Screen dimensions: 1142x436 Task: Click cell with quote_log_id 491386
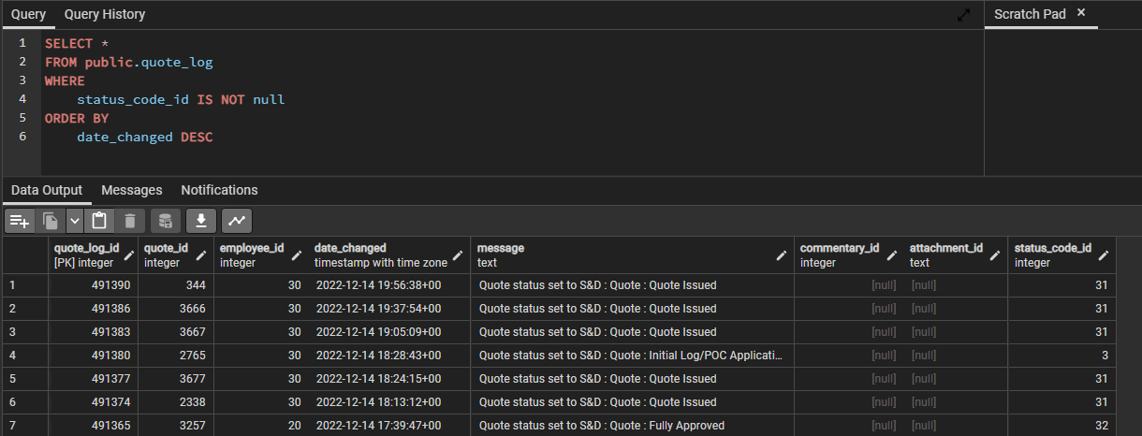(93, 309)
